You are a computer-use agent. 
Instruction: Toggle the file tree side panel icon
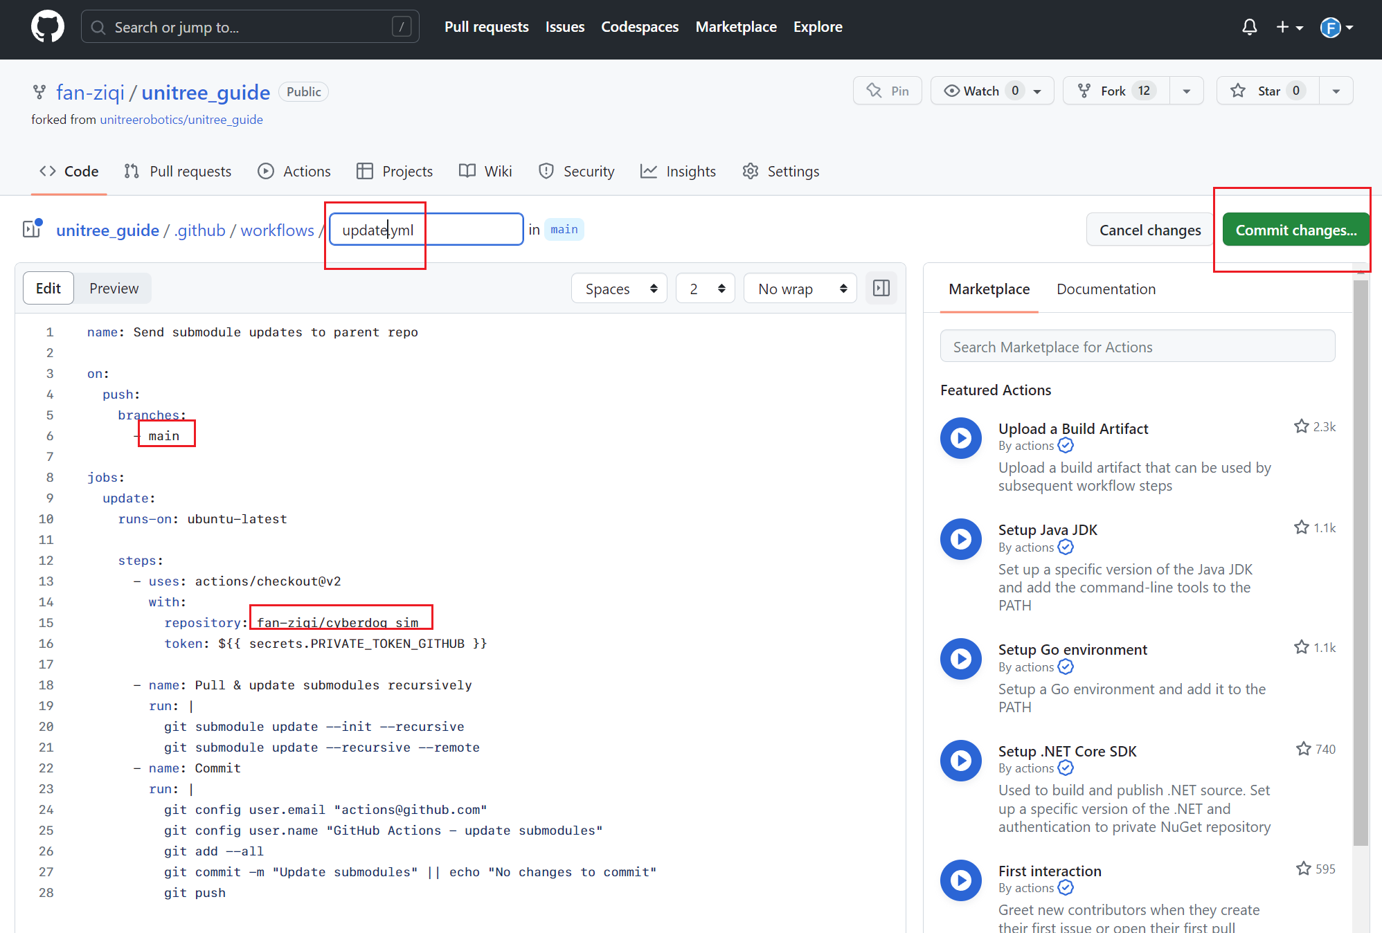pyautogui.click(x=33, y=228)
